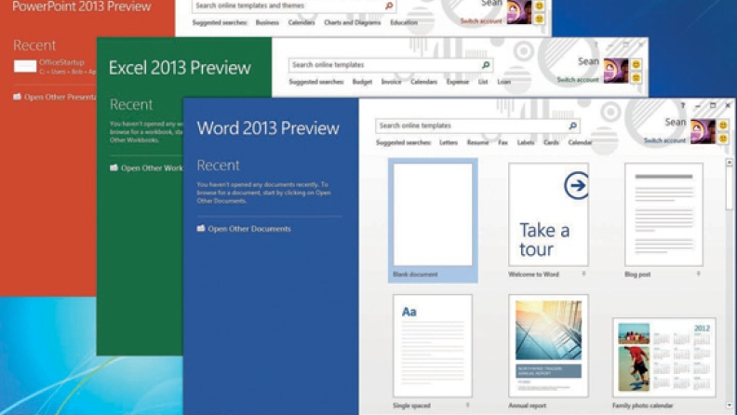This screenshot has width=737, height=415.
Task: Click the Word search online templates field
Action: click(x=477, y=126)
